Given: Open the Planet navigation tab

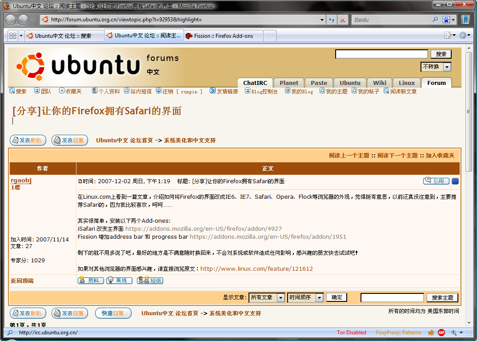Looking at the screenshot, I should click(289, 83).
